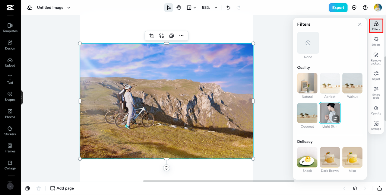The width and height of the screenshot is (386, 195).
Task: Open the shield privacy icon
Action: 354,8
